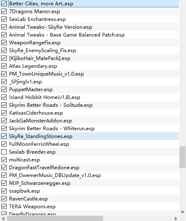Select WeaponRangeFix.esp plugin name
Image resolution: width=186 pixels, height=221 pixels.
(x=35, y=43)
